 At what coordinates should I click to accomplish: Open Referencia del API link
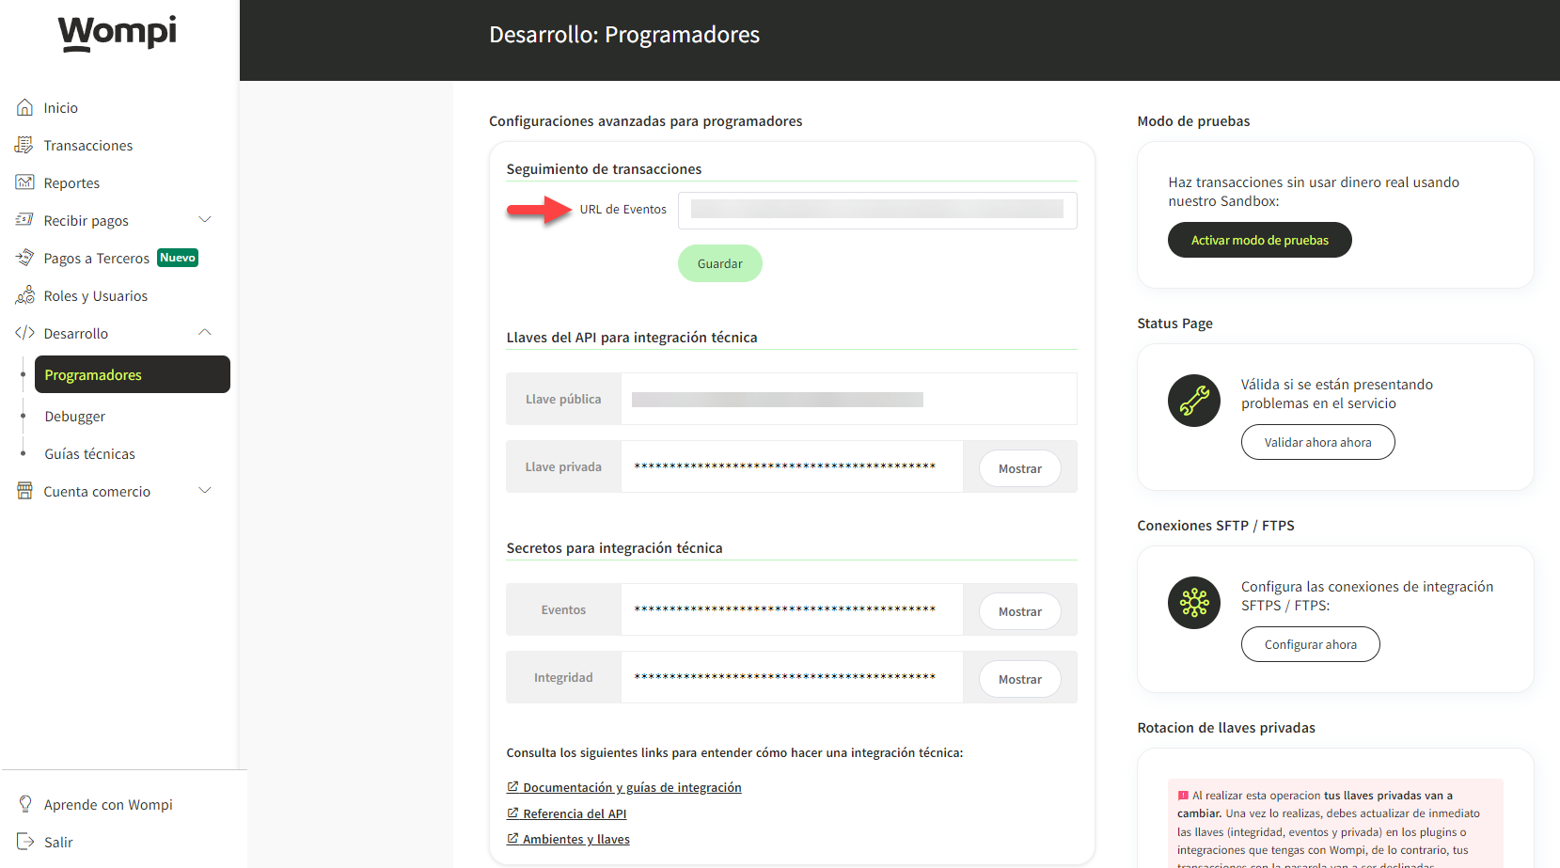(x=575, y=814)
